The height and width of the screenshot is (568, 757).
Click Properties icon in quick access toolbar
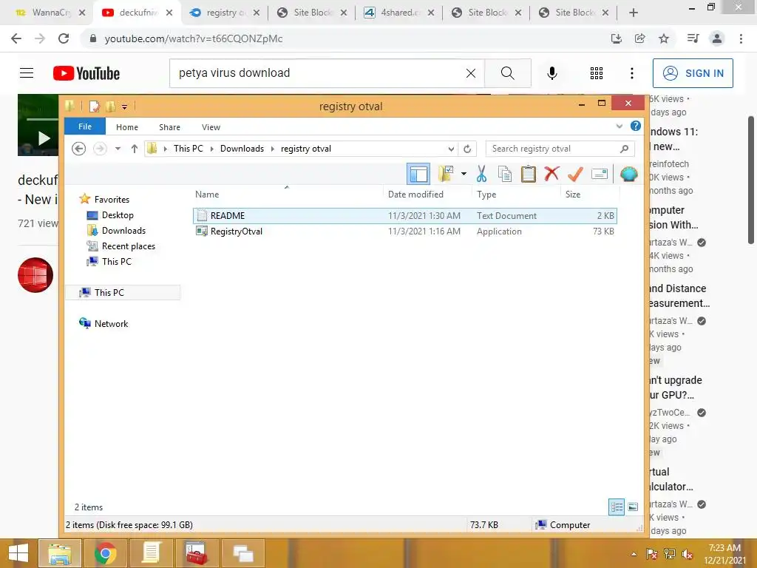pyautogui.click(x=95, y=106)
